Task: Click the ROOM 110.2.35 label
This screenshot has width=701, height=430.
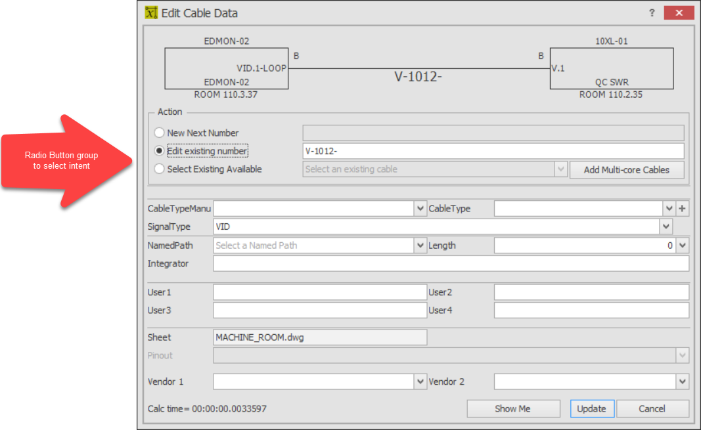Action: (x=611, y=95)
